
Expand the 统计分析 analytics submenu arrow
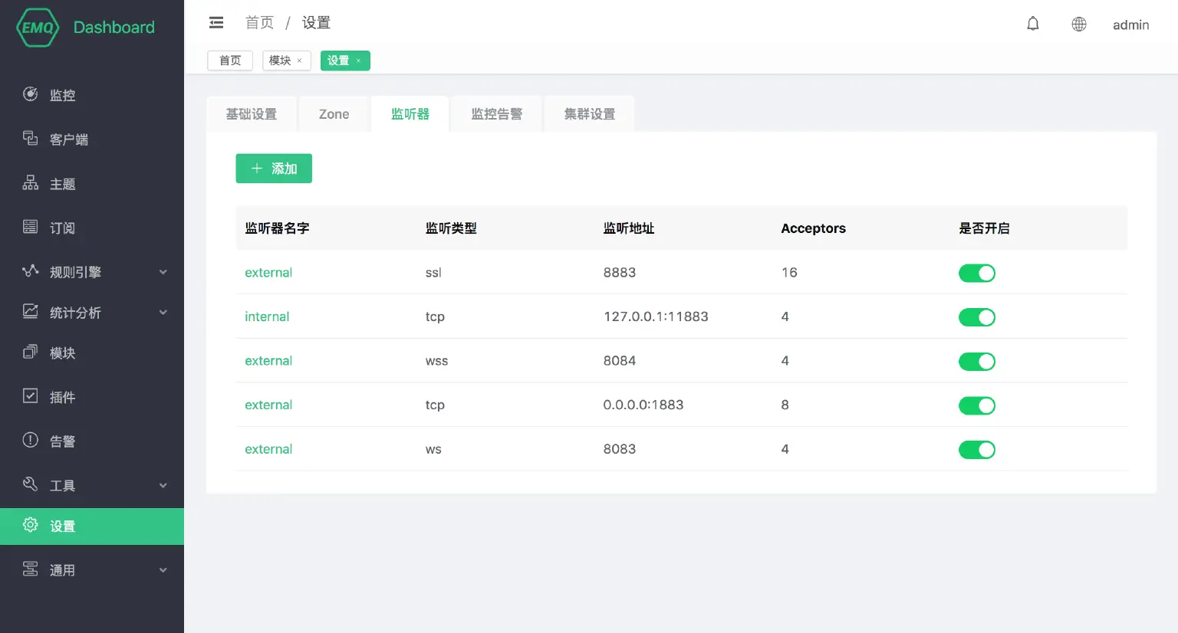point(163,313)
